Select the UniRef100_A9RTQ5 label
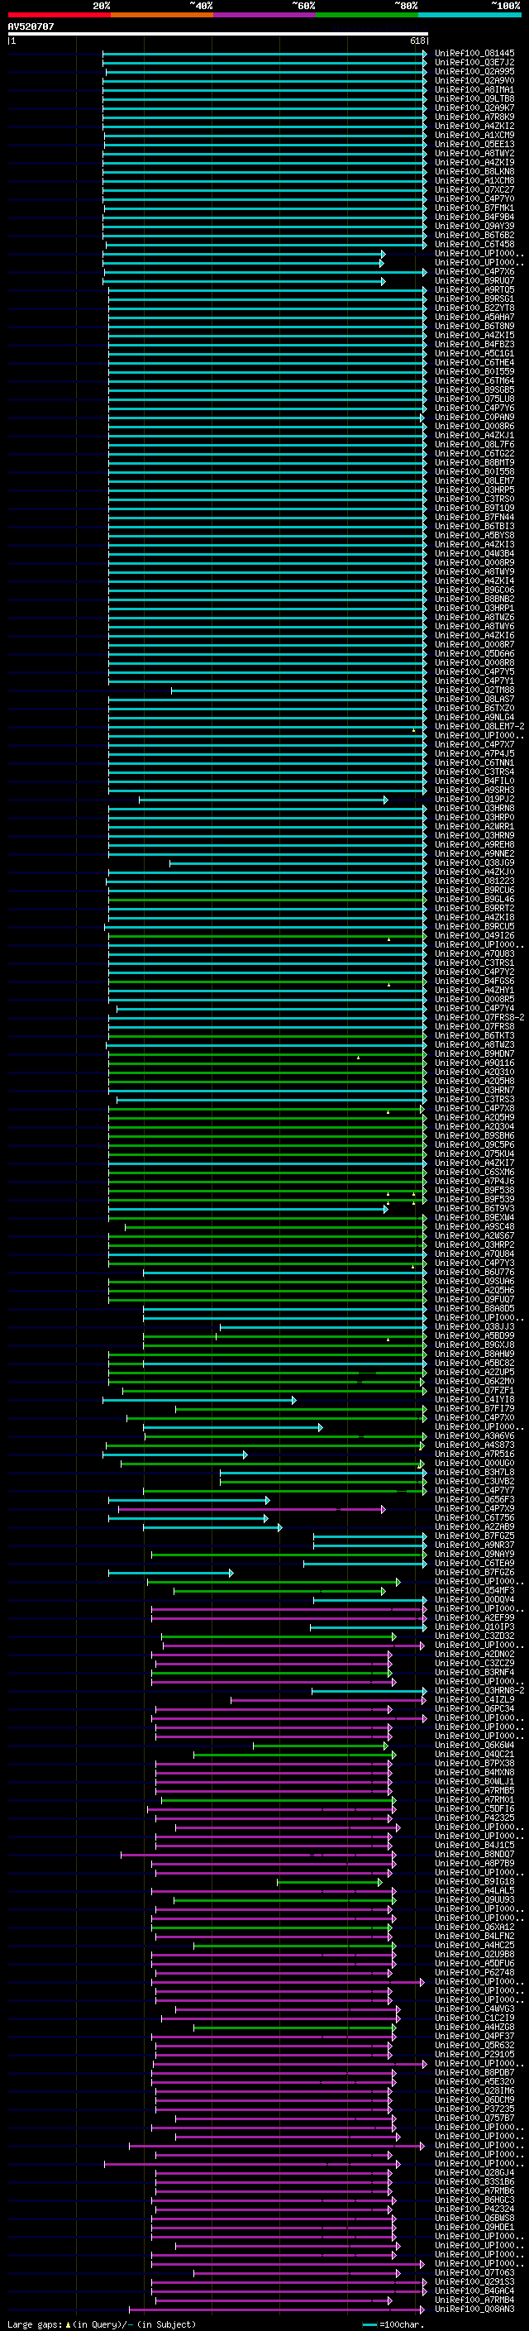The image size is (529, 2331). (474, 289)
